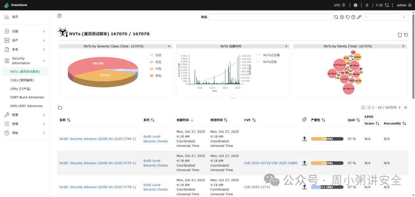
Task: Open CERT-Bund Advisories in the sidebar
Action: [27, 97]
